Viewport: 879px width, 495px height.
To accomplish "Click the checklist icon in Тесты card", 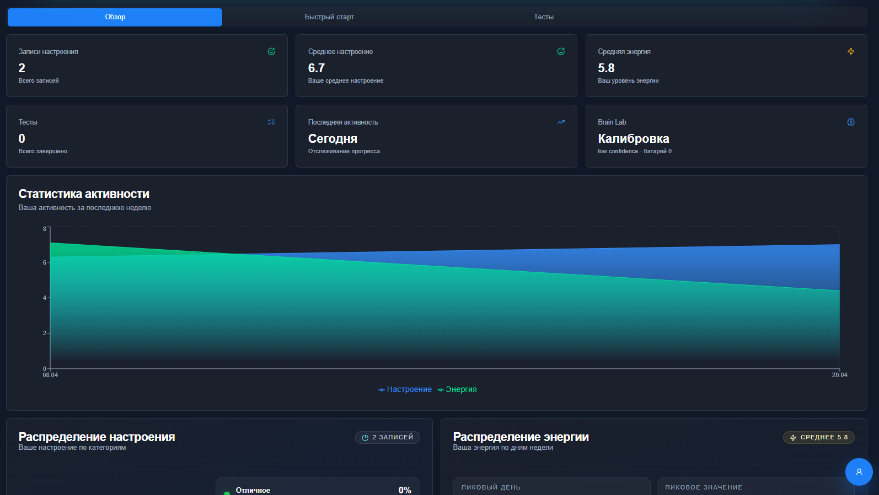I will 271,122.
